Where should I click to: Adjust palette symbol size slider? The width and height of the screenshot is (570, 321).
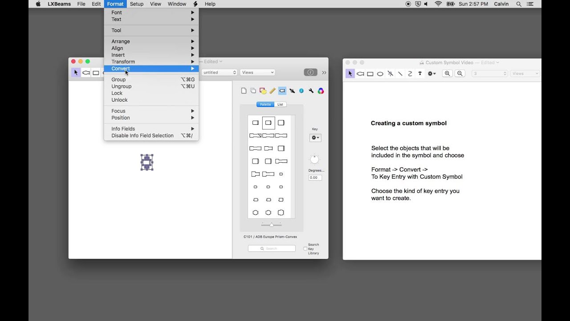(x=271, y=225)
